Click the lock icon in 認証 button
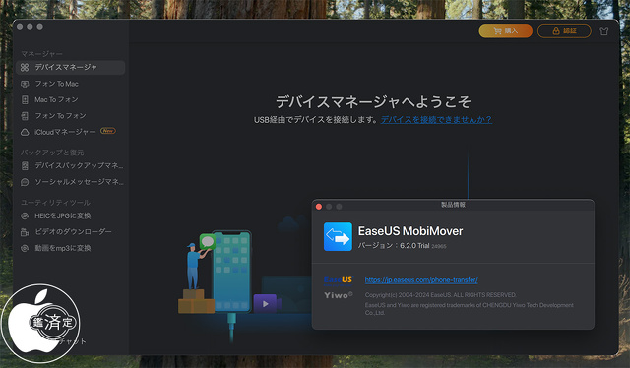 click(x=556, y=31)
